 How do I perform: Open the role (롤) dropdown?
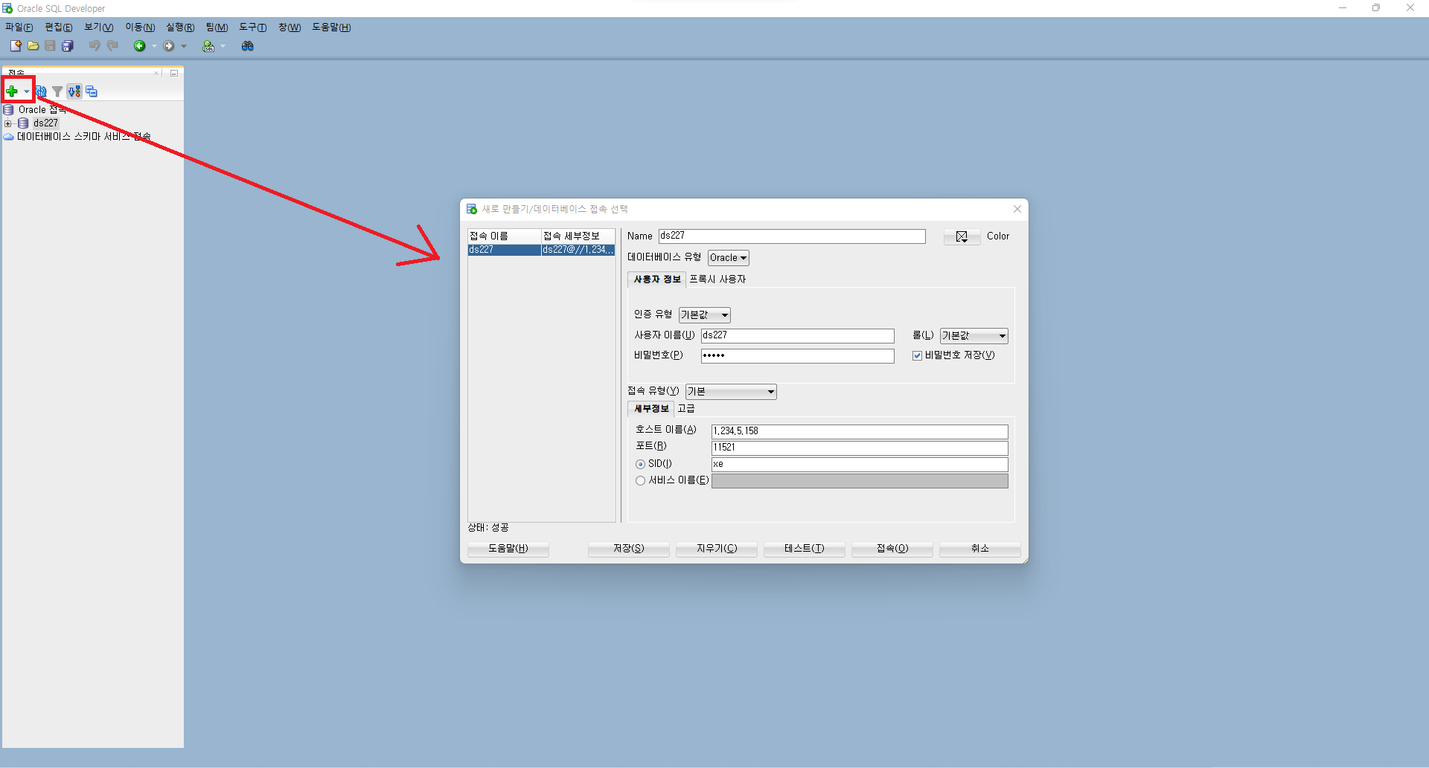(974, 336)
